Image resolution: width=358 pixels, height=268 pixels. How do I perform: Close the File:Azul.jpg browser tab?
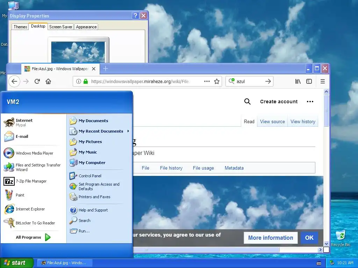(x=94, y=69)
